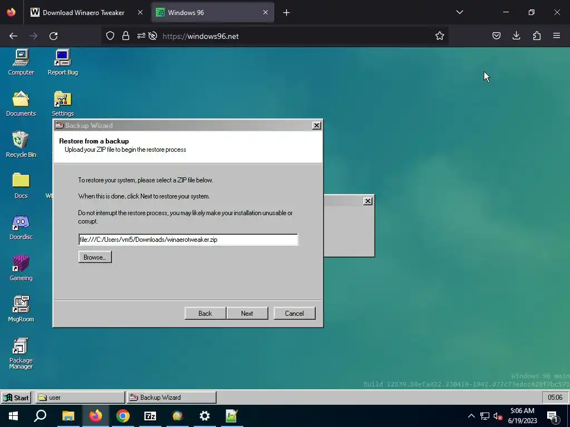Select the user taskbar window button

[x=80, y=398]
